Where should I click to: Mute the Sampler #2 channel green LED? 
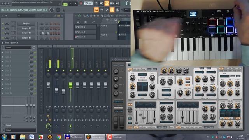(3, 28)
